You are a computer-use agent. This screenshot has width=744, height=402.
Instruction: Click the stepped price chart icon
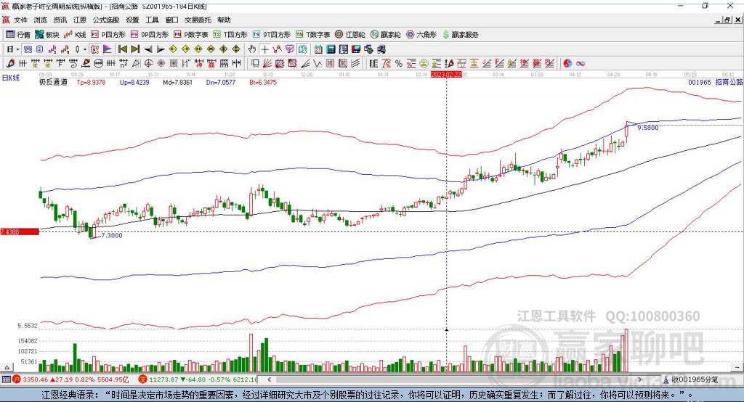point(52,49)
